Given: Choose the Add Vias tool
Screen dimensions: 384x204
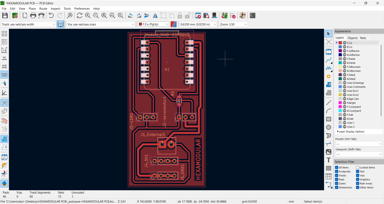Looking at the screenshot, I should [328, 77].
